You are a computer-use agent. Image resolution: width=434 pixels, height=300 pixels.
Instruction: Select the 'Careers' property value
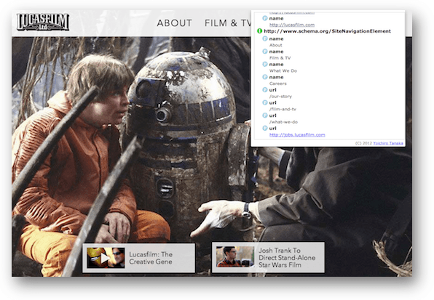point(278,84)
